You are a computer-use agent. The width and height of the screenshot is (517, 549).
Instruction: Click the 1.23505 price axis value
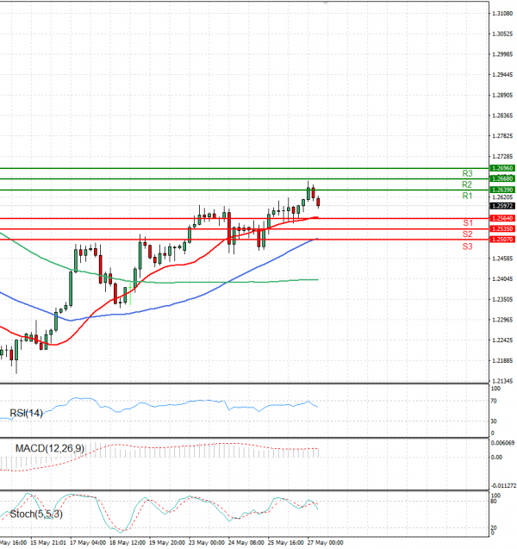502,299
